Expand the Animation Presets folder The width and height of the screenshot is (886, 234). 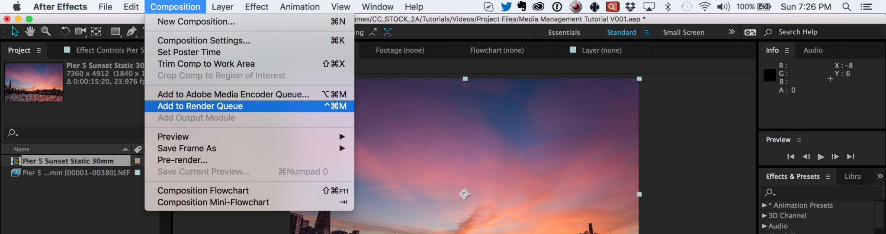click(x=764, y=205)
